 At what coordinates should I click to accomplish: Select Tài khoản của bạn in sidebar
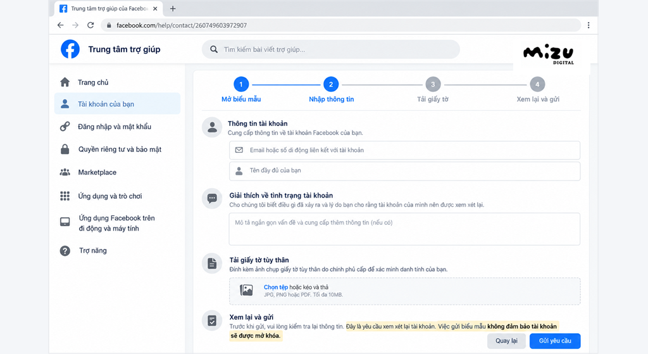pos(117,104)
